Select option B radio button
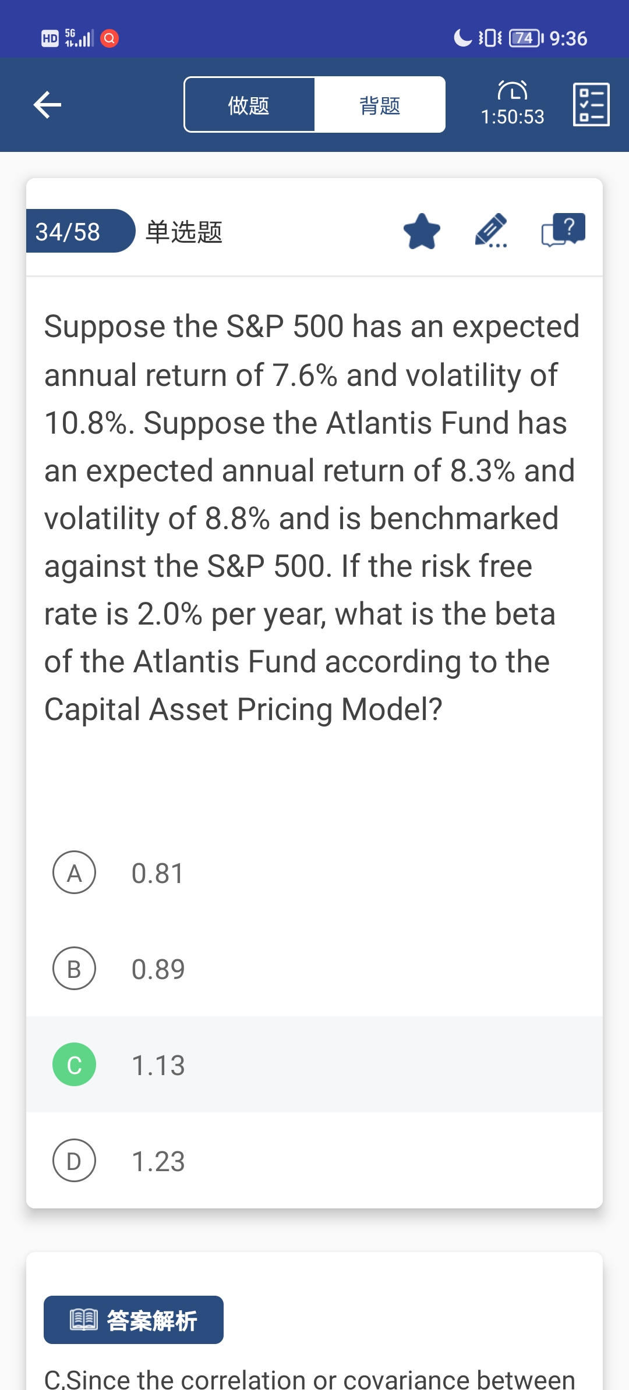Viewport: 629px width, 1390px height. tap(75, 969)
